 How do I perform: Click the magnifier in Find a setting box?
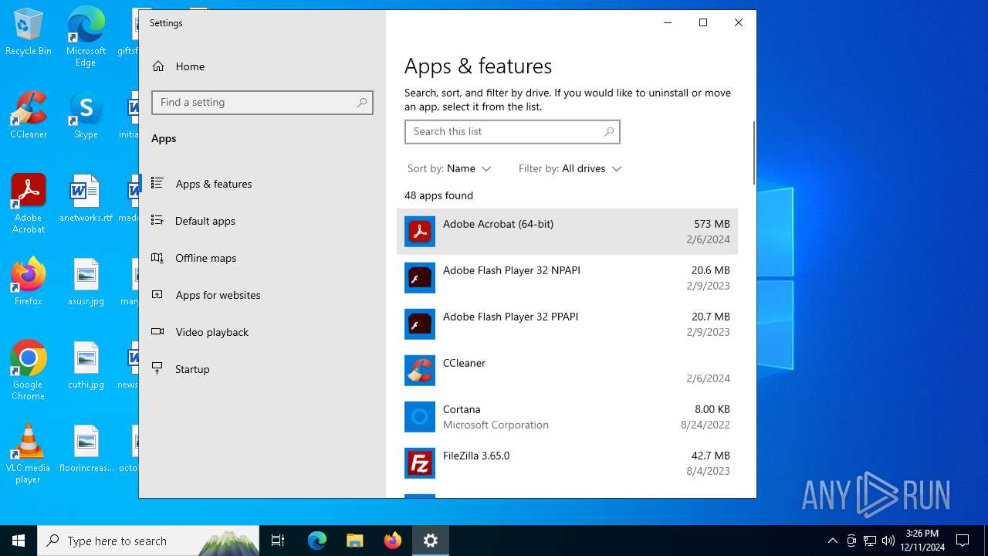pos(362,103)
